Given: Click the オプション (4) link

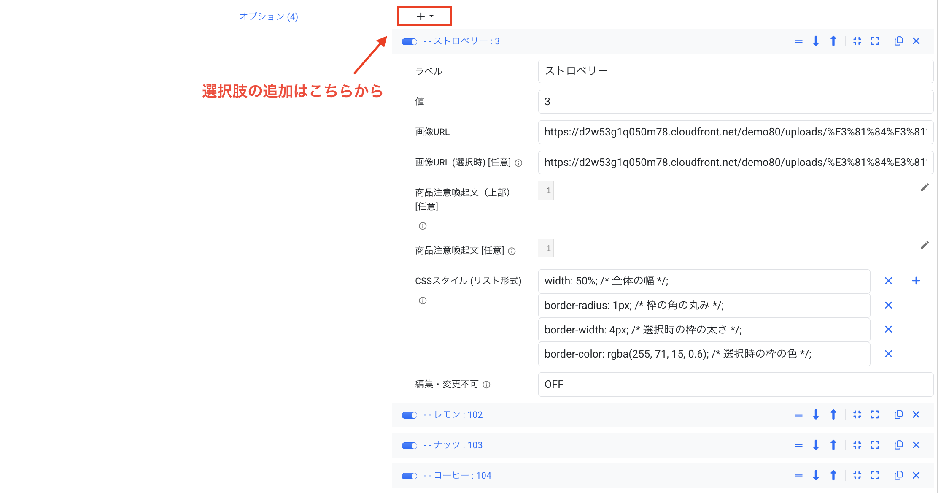Looking at the screenshot, I should point(269,16).
